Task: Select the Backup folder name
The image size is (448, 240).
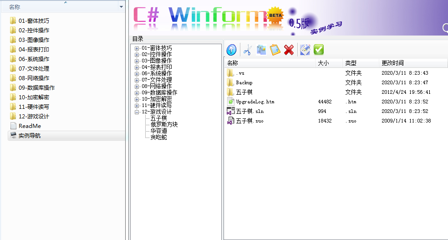Action: (244, 82)
